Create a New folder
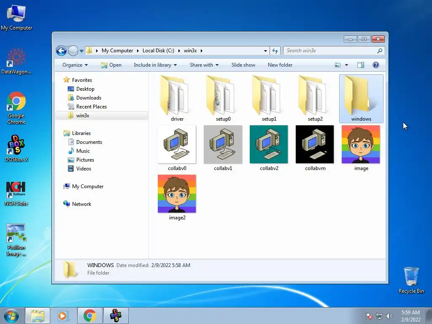The width and height of the screenshot is (432, 324). pos(280,65)
